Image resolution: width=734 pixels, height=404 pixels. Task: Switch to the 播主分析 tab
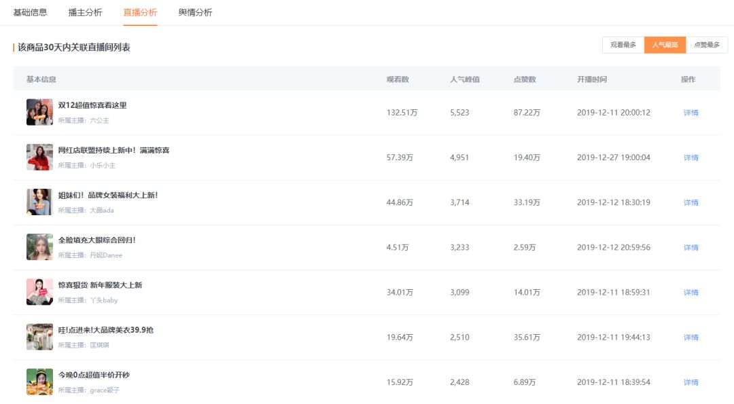[x=85, y=12]
